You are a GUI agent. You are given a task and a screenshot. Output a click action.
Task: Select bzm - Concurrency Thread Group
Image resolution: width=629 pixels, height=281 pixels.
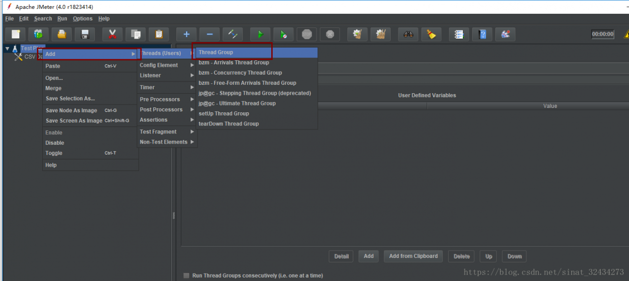click(257, 73)
